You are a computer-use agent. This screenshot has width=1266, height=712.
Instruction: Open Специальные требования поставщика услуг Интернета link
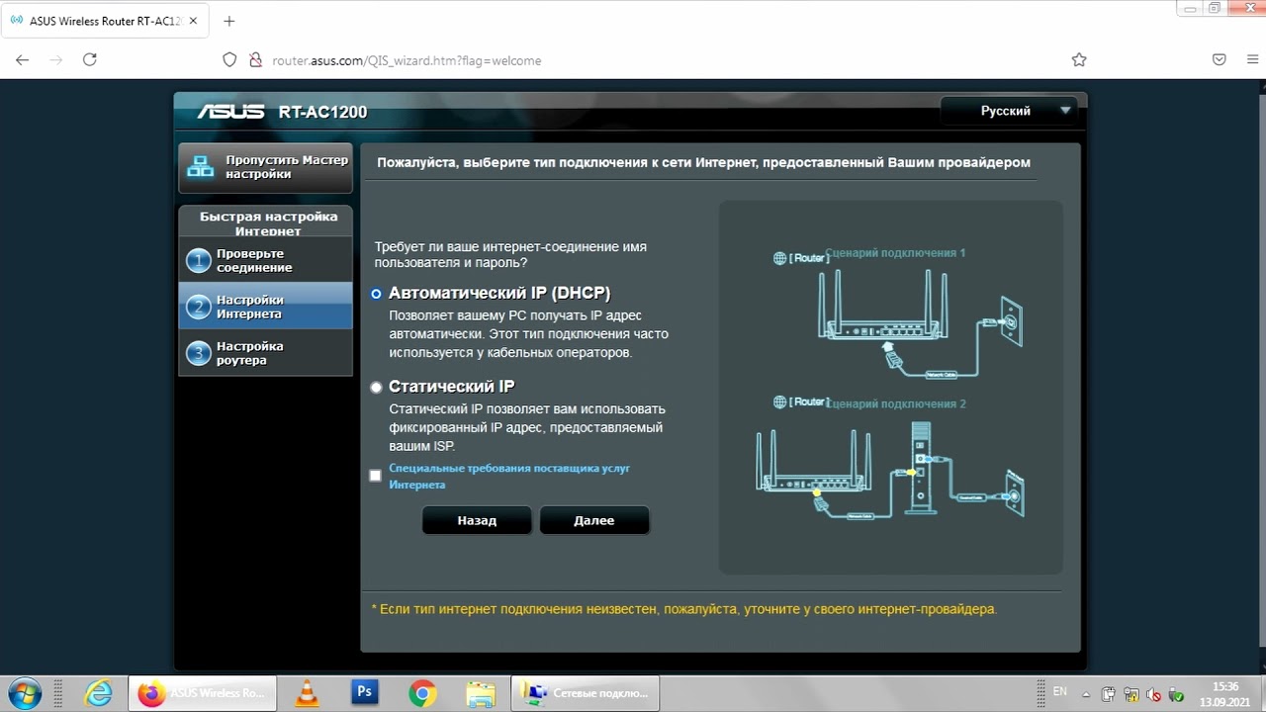point(509,476)
